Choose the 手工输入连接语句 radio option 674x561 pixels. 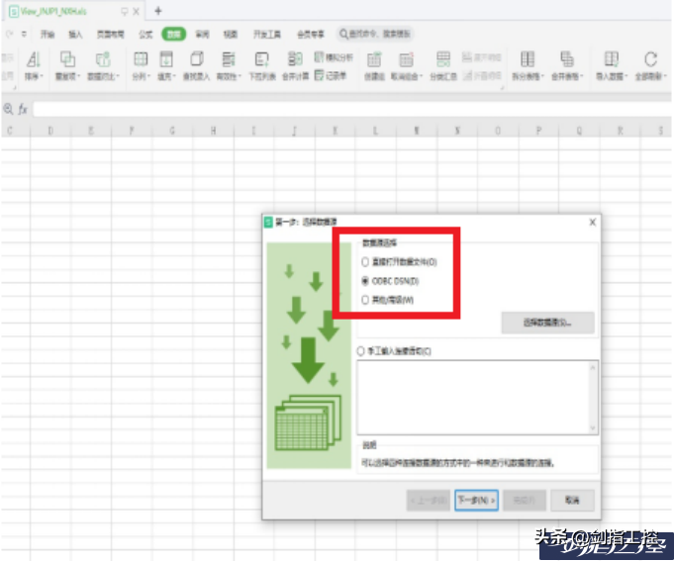(361, 350)
